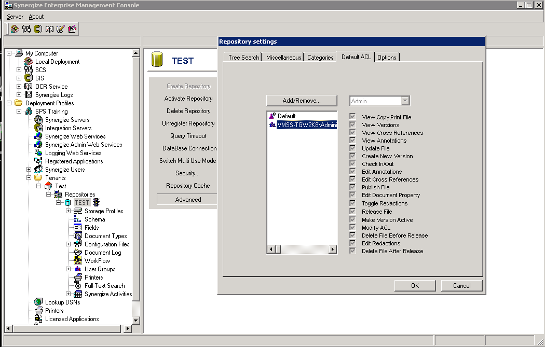Click the Registered Applications icon
Image resolution: width=545 pixels, height=347 pixels.
38,161
